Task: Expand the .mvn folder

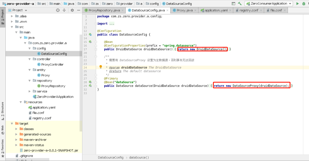Action: 12,21
